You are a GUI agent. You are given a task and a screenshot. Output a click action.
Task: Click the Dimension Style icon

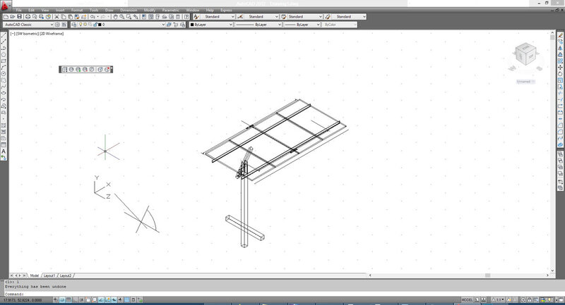pyautogui.click(x=240, y=17)
